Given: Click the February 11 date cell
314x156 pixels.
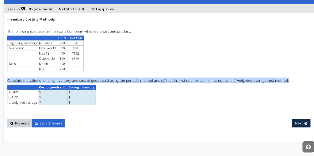Looking at the screenshot, I should tap(48, 48).
